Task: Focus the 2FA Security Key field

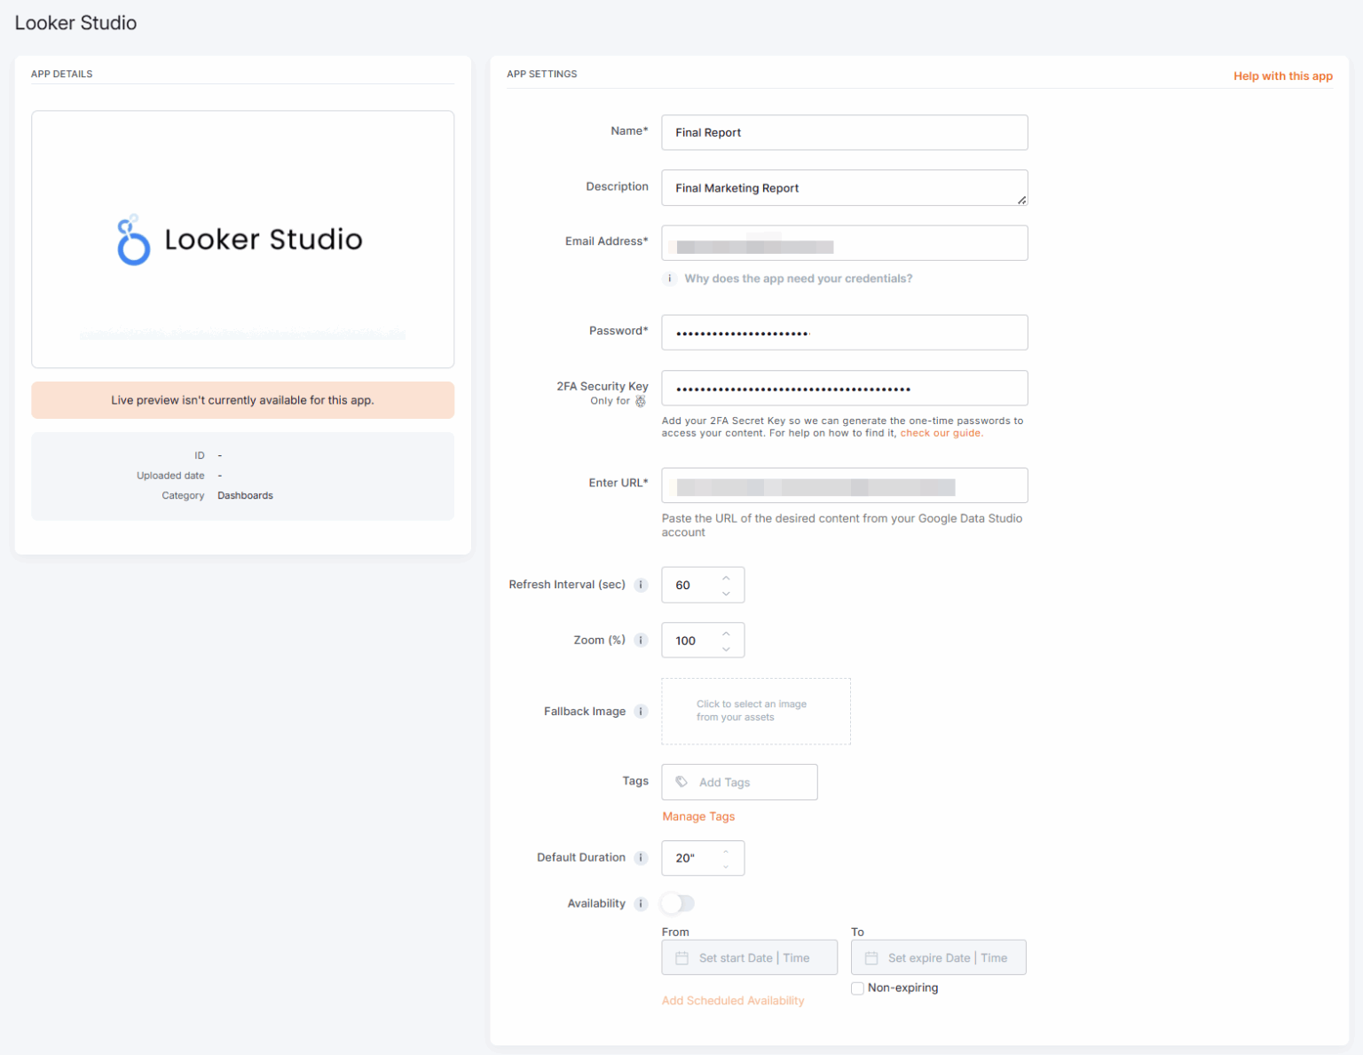Action: tap(845, 389)
